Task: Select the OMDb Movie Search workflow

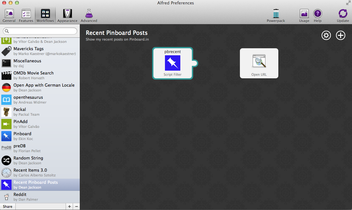Action: tap(40, 75)
